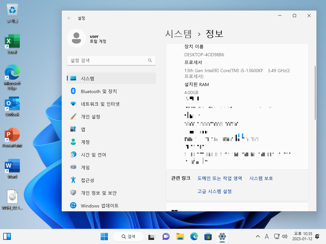Viewport: 326px width, 244px height.
Task: Open Domain or workgroup link
Action: [x=220, y=178]
